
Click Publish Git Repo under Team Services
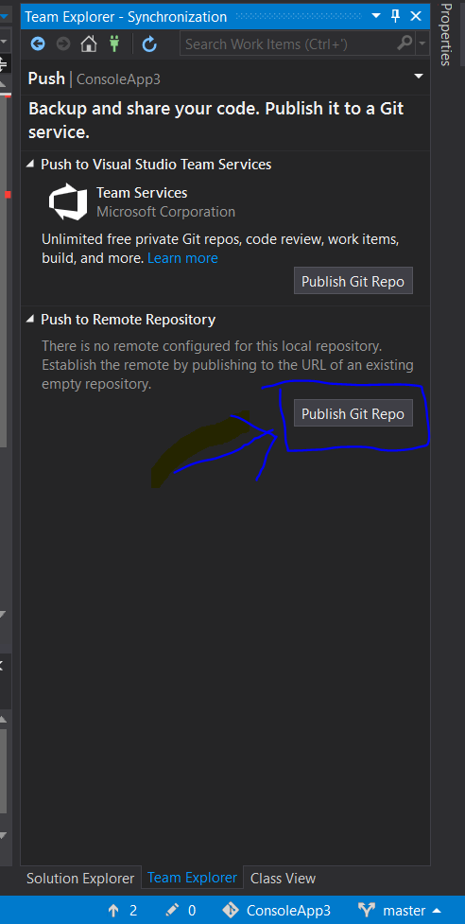point(353,281)
